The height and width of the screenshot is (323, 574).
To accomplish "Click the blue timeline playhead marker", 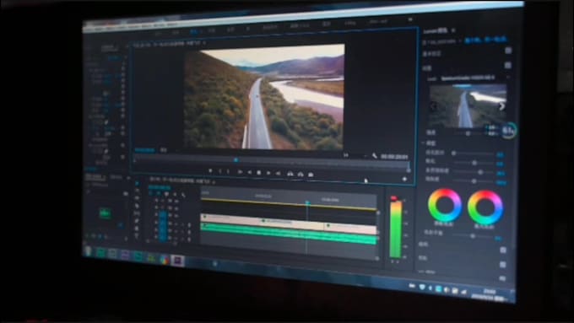I will click(x=307, y=202).
